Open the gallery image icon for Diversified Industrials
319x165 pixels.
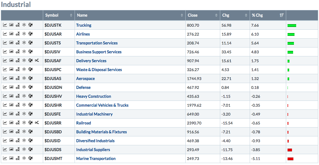[11, 141]
